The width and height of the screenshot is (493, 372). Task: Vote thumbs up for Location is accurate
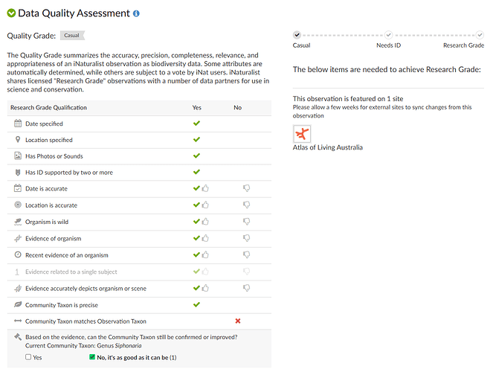pyautogui.click(x=204, y=205)
